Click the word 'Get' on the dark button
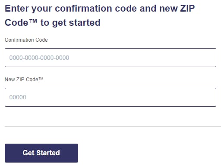 28,153
